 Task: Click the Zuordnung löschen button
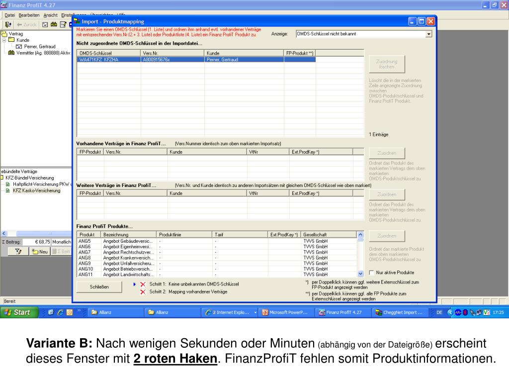387,64
